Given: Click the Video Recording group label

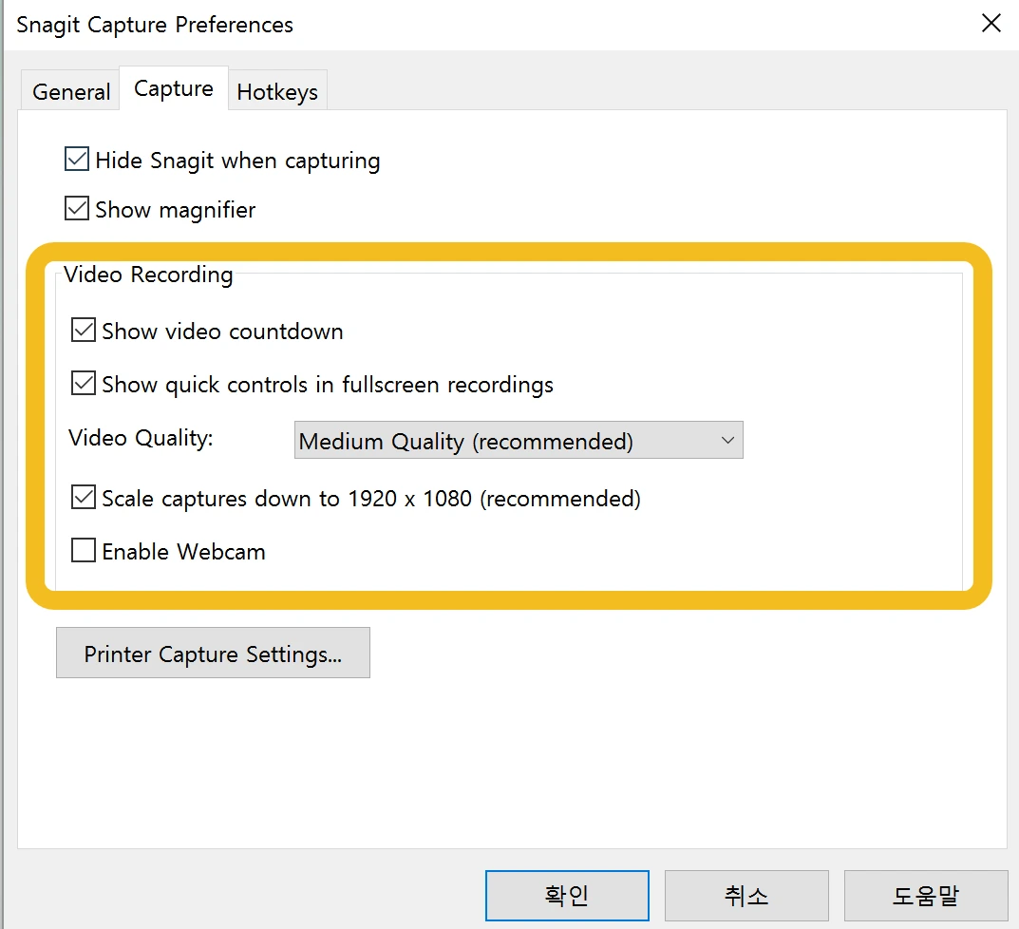Looking at the screenshot, I should pos(148,275).
